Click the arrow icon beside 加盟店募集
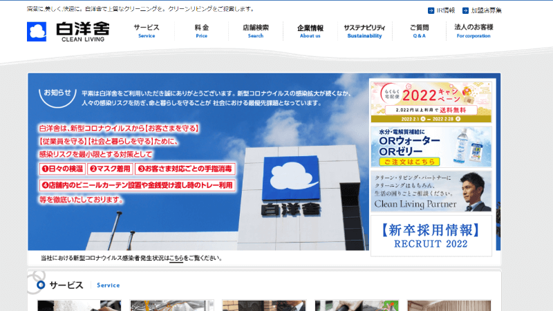553x311 pixels. 465,10
